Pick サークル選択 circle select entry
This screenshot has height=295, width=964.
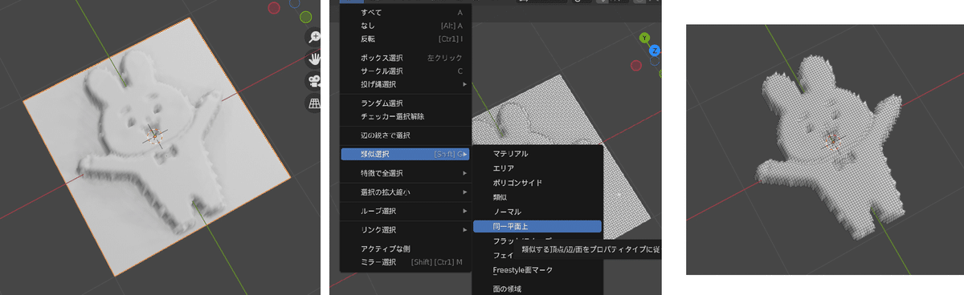point(406,71)
